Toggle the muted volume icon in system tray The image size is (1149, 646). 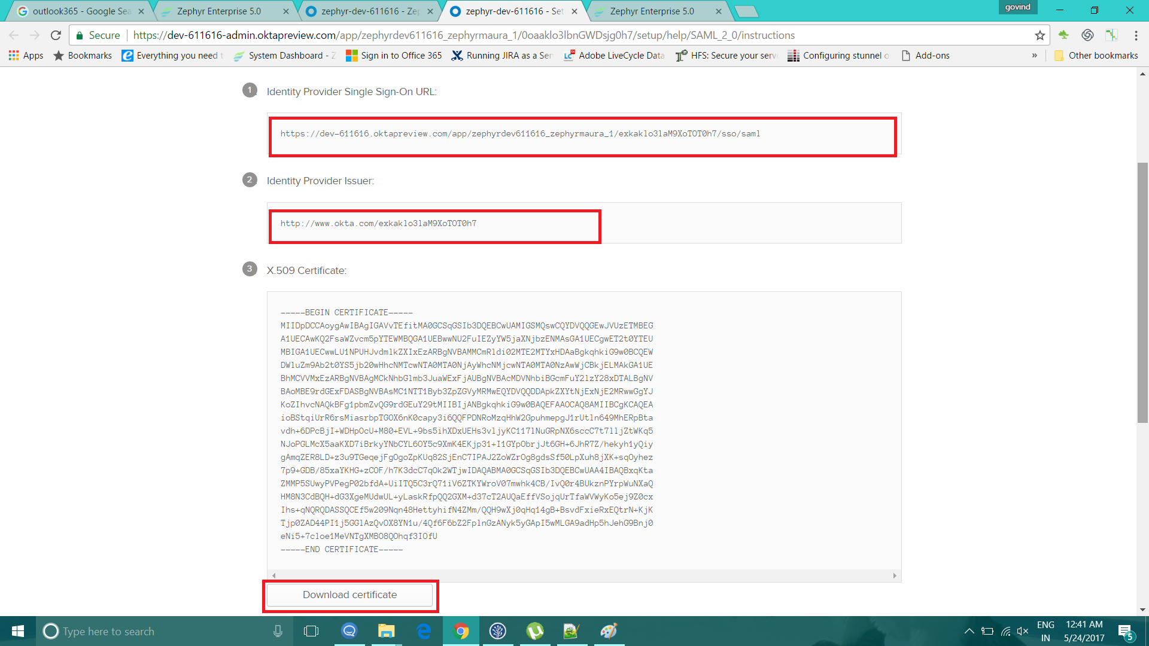click(1023, 631)
